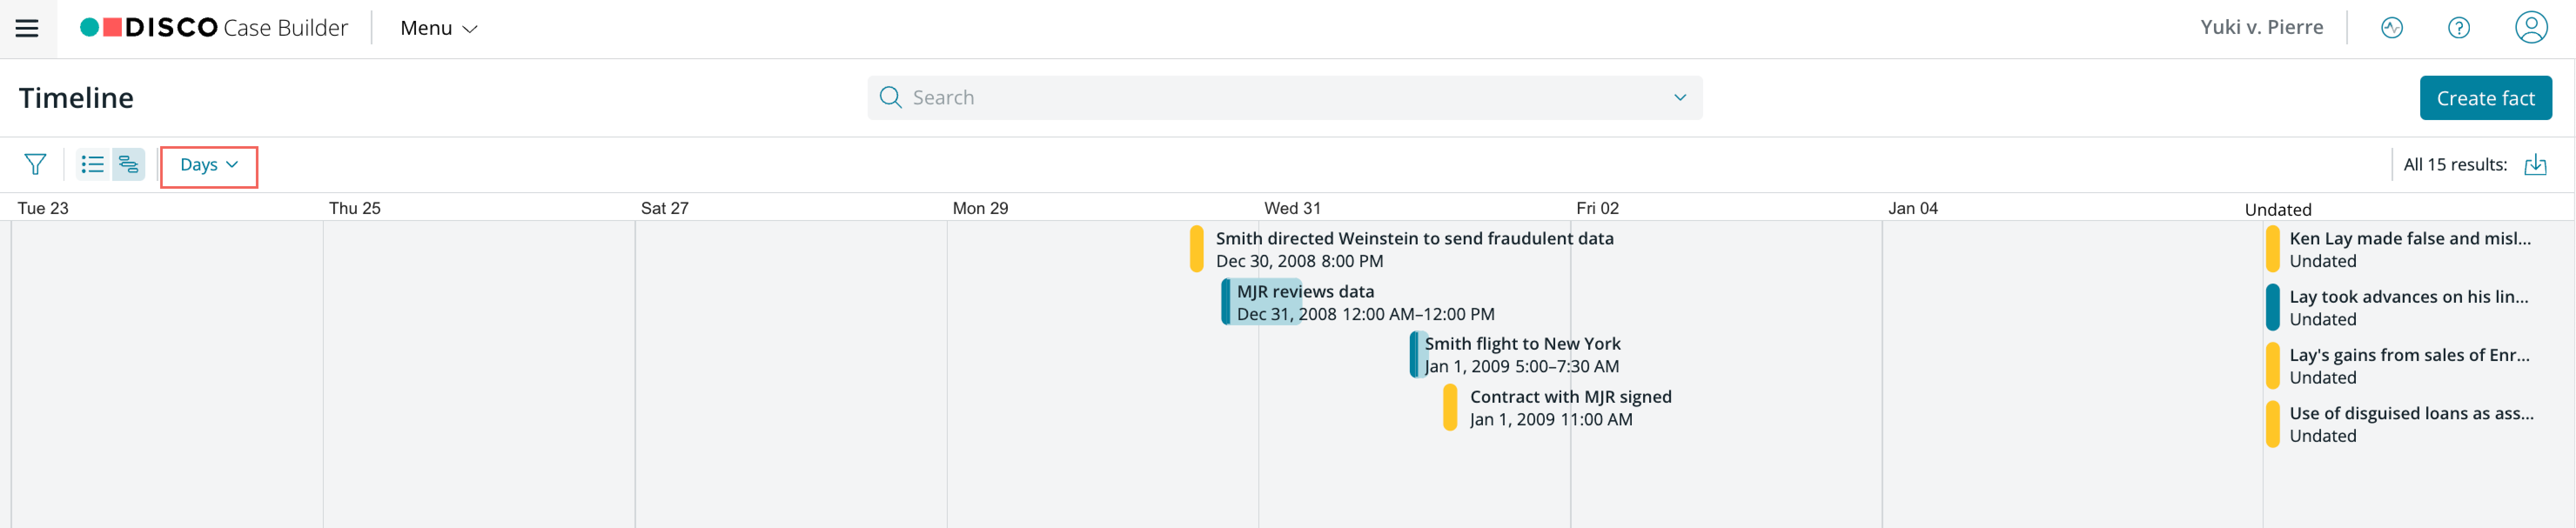Open the filter icon in the toolbar
Screen dimensions: 2576x528
pyautogui.click(x=35, y=164)
